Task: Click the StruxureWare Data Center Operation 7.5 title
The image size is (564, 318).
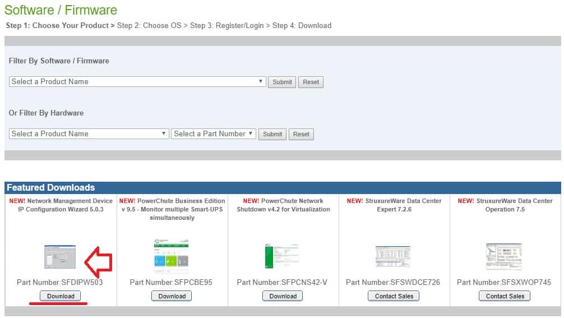Action: coord(505,205)
